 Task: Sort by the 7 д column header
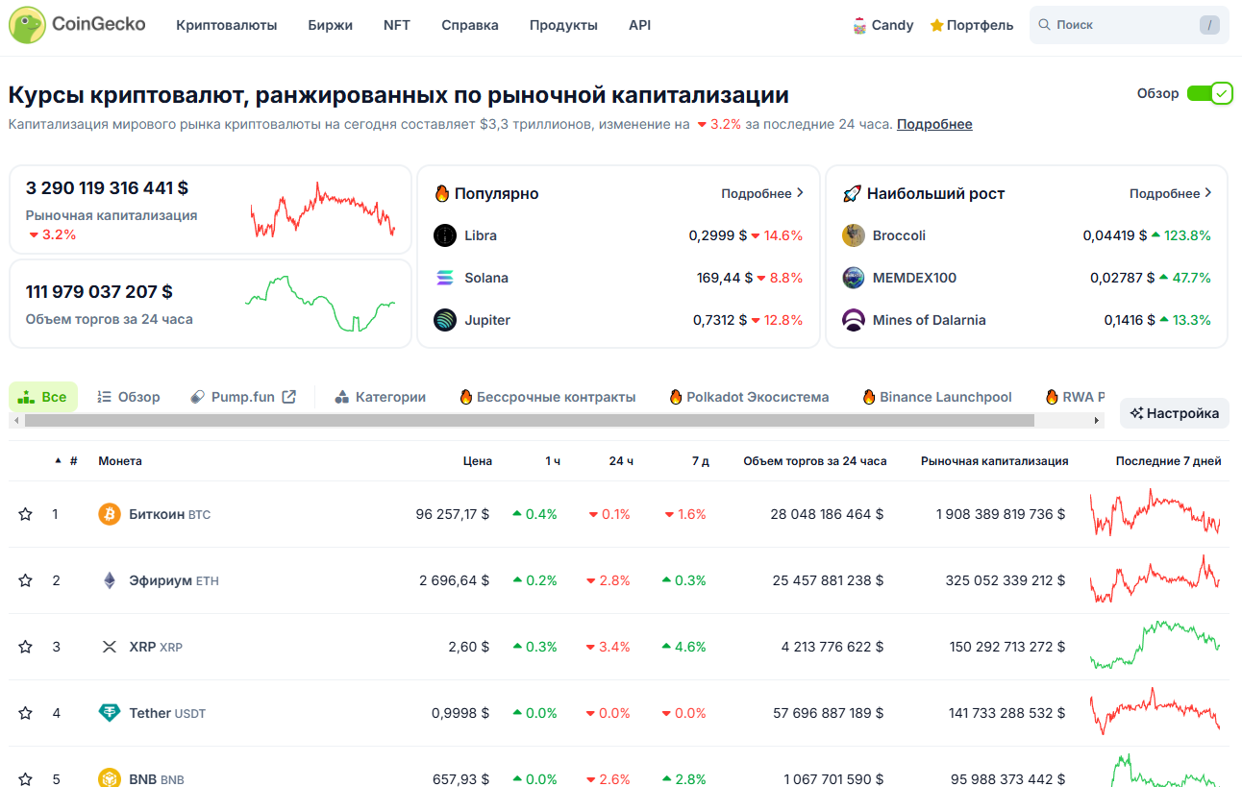click(x=701, y=461)
